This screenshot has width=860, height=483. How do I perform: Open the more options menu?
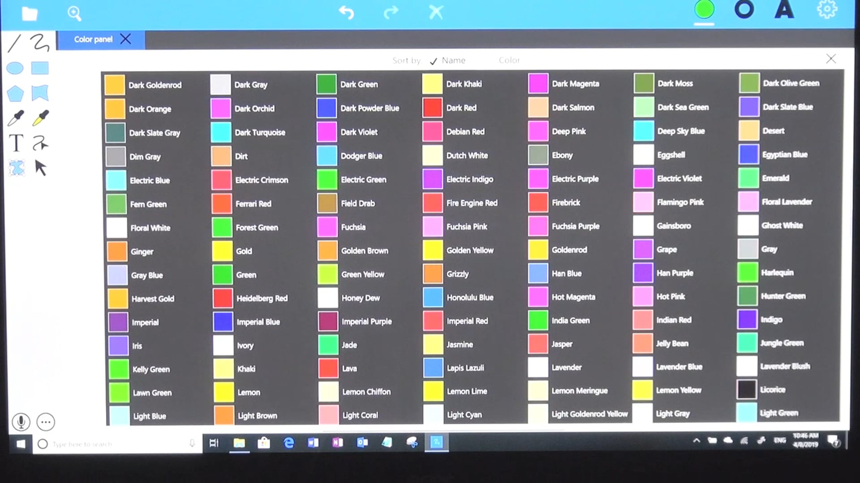click(x=46, y=422)
